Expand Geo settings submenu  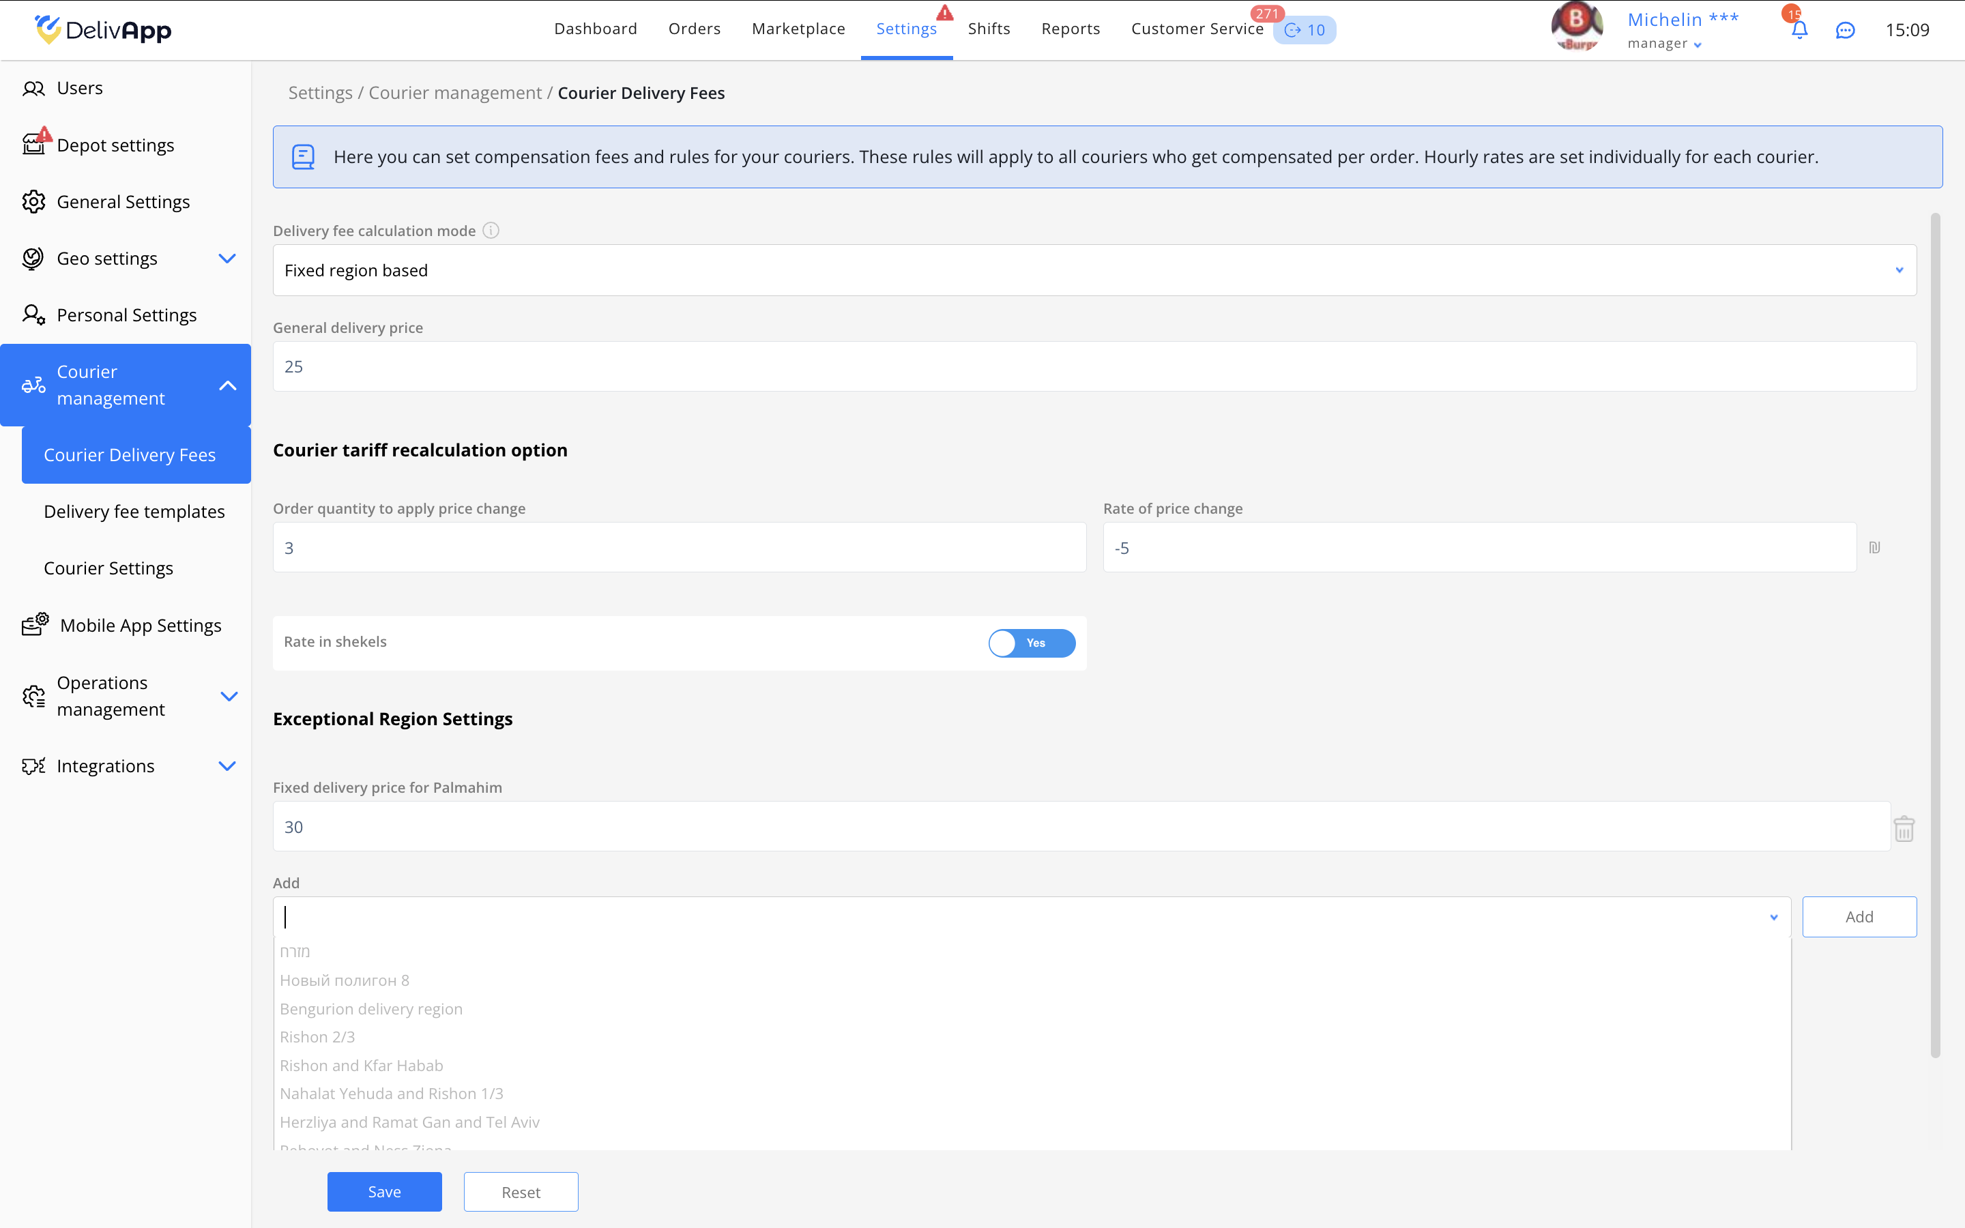[x=227, y=259]
